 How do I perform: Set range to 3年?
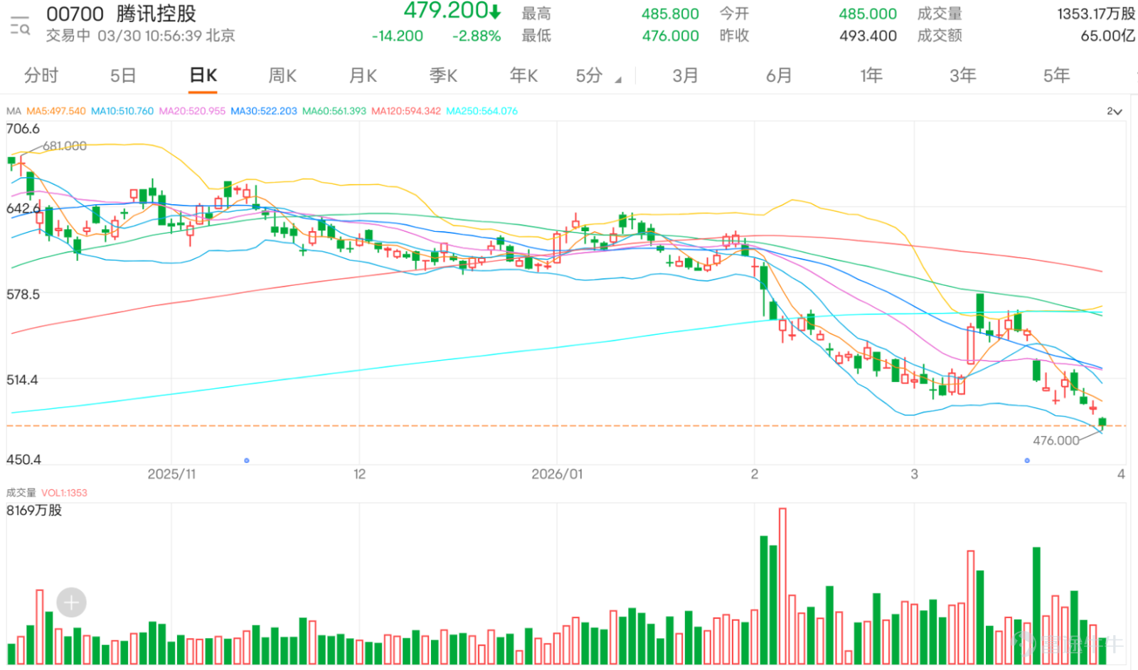click(x=963, y=75)
